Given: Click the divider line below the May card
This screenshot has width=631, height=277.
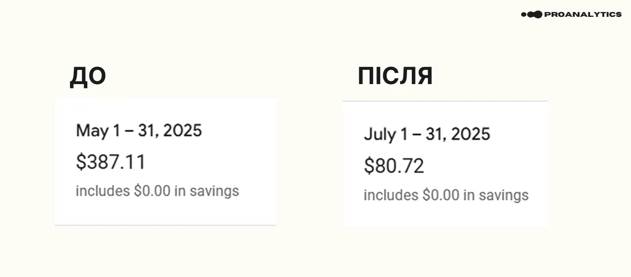Looking at the screenshot, I should click(x=165, y=225).
